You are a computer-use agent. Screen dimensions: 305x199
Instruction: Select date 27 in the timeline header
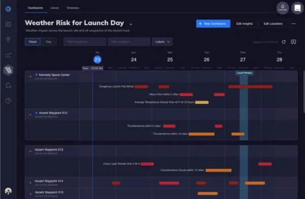coord(243,60)
